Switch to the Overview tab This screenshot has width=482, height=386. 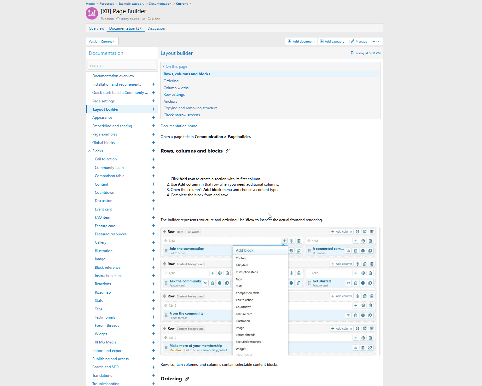[x=96, y=28]
